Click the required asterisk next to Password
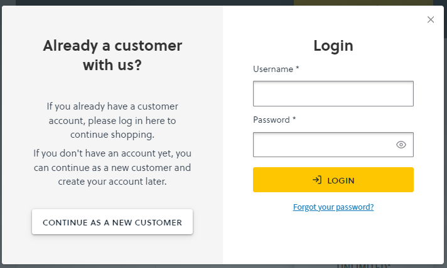The height and width of the screenshot is (268, 447). [x=294, y=118]
